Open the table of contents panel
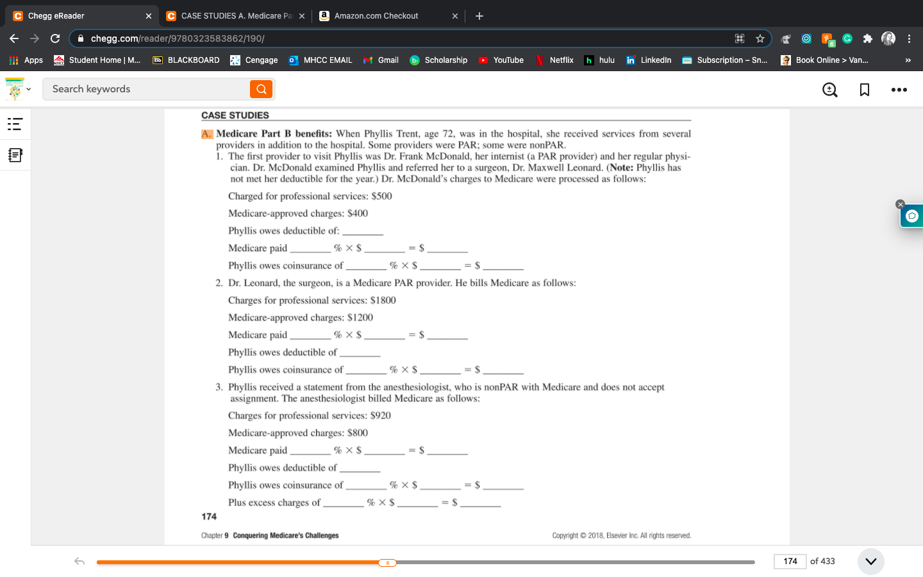Viewport: 923px width, 577px height. pos(15,124)
